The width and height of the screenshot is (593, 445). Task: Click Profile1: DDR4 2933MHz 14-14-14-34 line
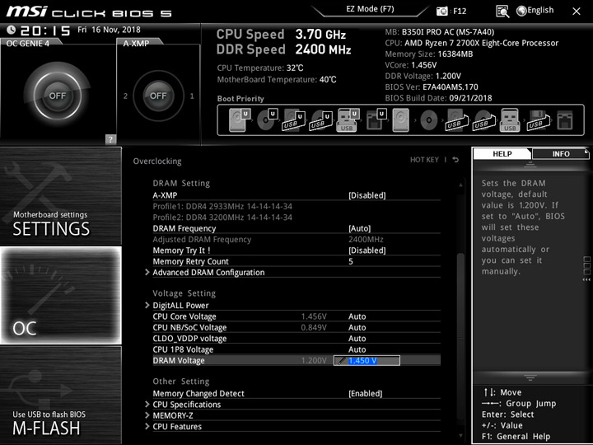point(222,206)
